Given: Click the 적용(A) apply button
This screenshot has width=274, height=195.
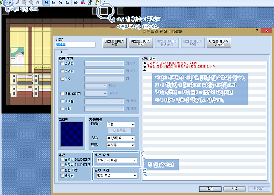Looking at the screenshot, I should pyautogui.click(x=259, y=189).
